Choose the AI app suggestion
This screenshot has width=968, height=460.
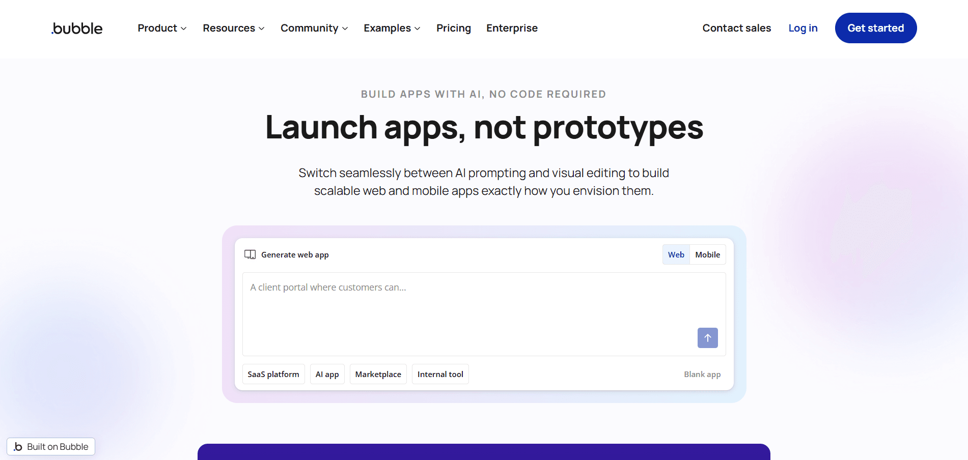[327, 374]
